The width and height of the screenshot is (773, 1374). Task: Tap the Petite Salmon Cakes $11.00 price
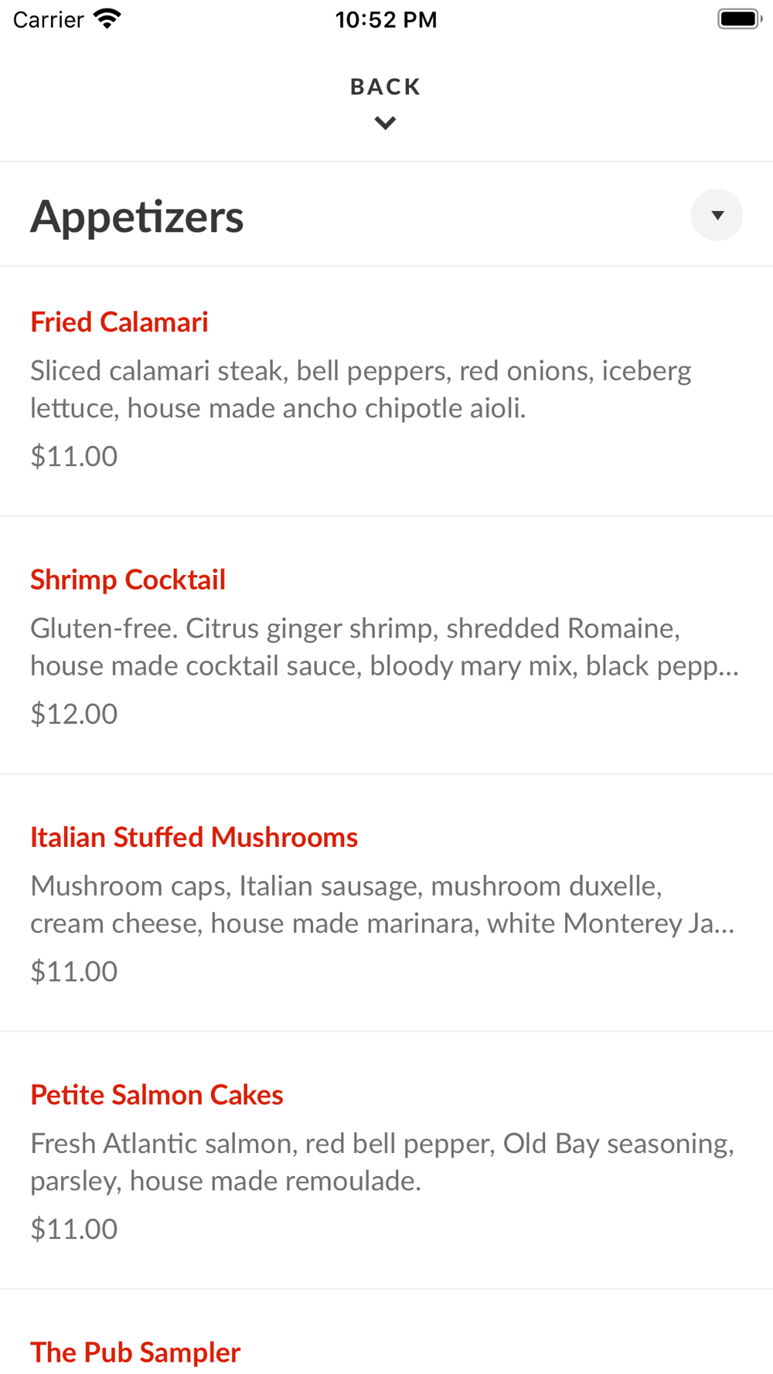74,1229
